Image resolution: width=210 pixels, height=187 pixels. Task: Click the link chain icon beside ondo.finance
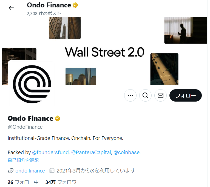(x=11, y=171)
